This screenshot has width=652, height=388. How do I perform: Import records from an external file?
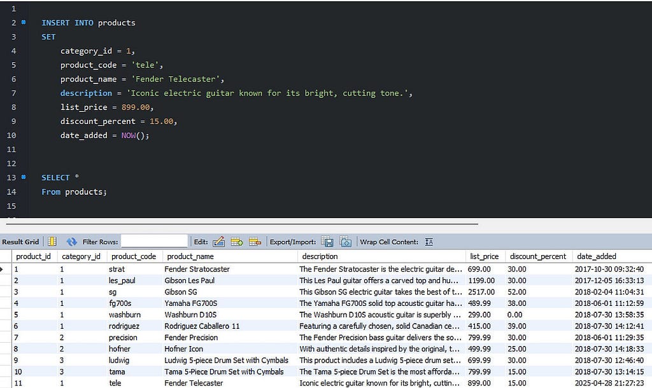[345, 242]
